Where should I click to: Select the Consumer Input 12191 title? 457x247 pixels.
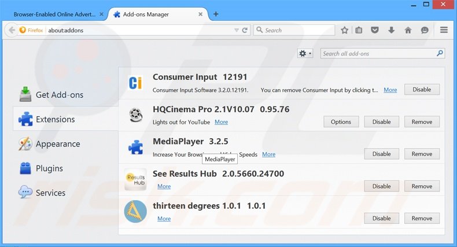point(200,77)
